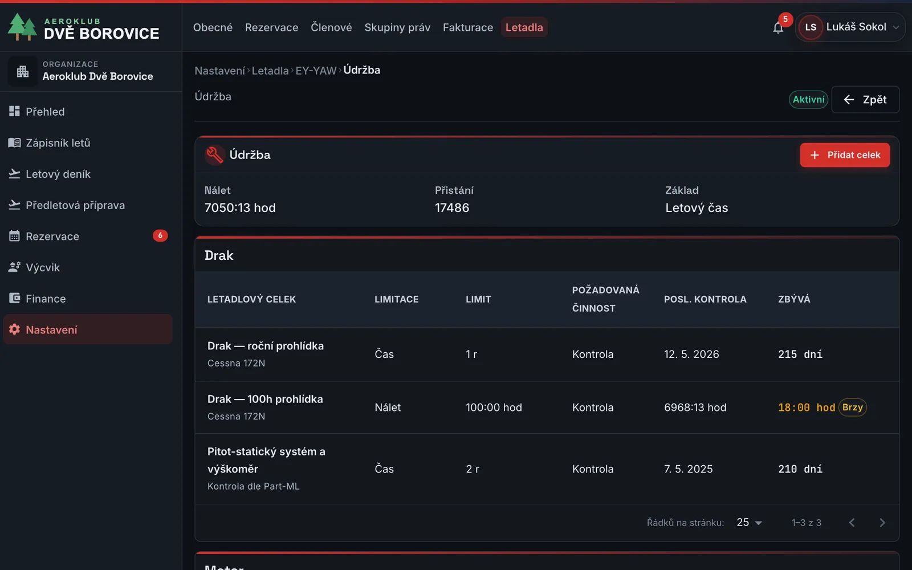The height and width of the screenshot is (570, 912).
Task: Click the ZBÝVÁ column header
Action: click(x=794, y=299)
